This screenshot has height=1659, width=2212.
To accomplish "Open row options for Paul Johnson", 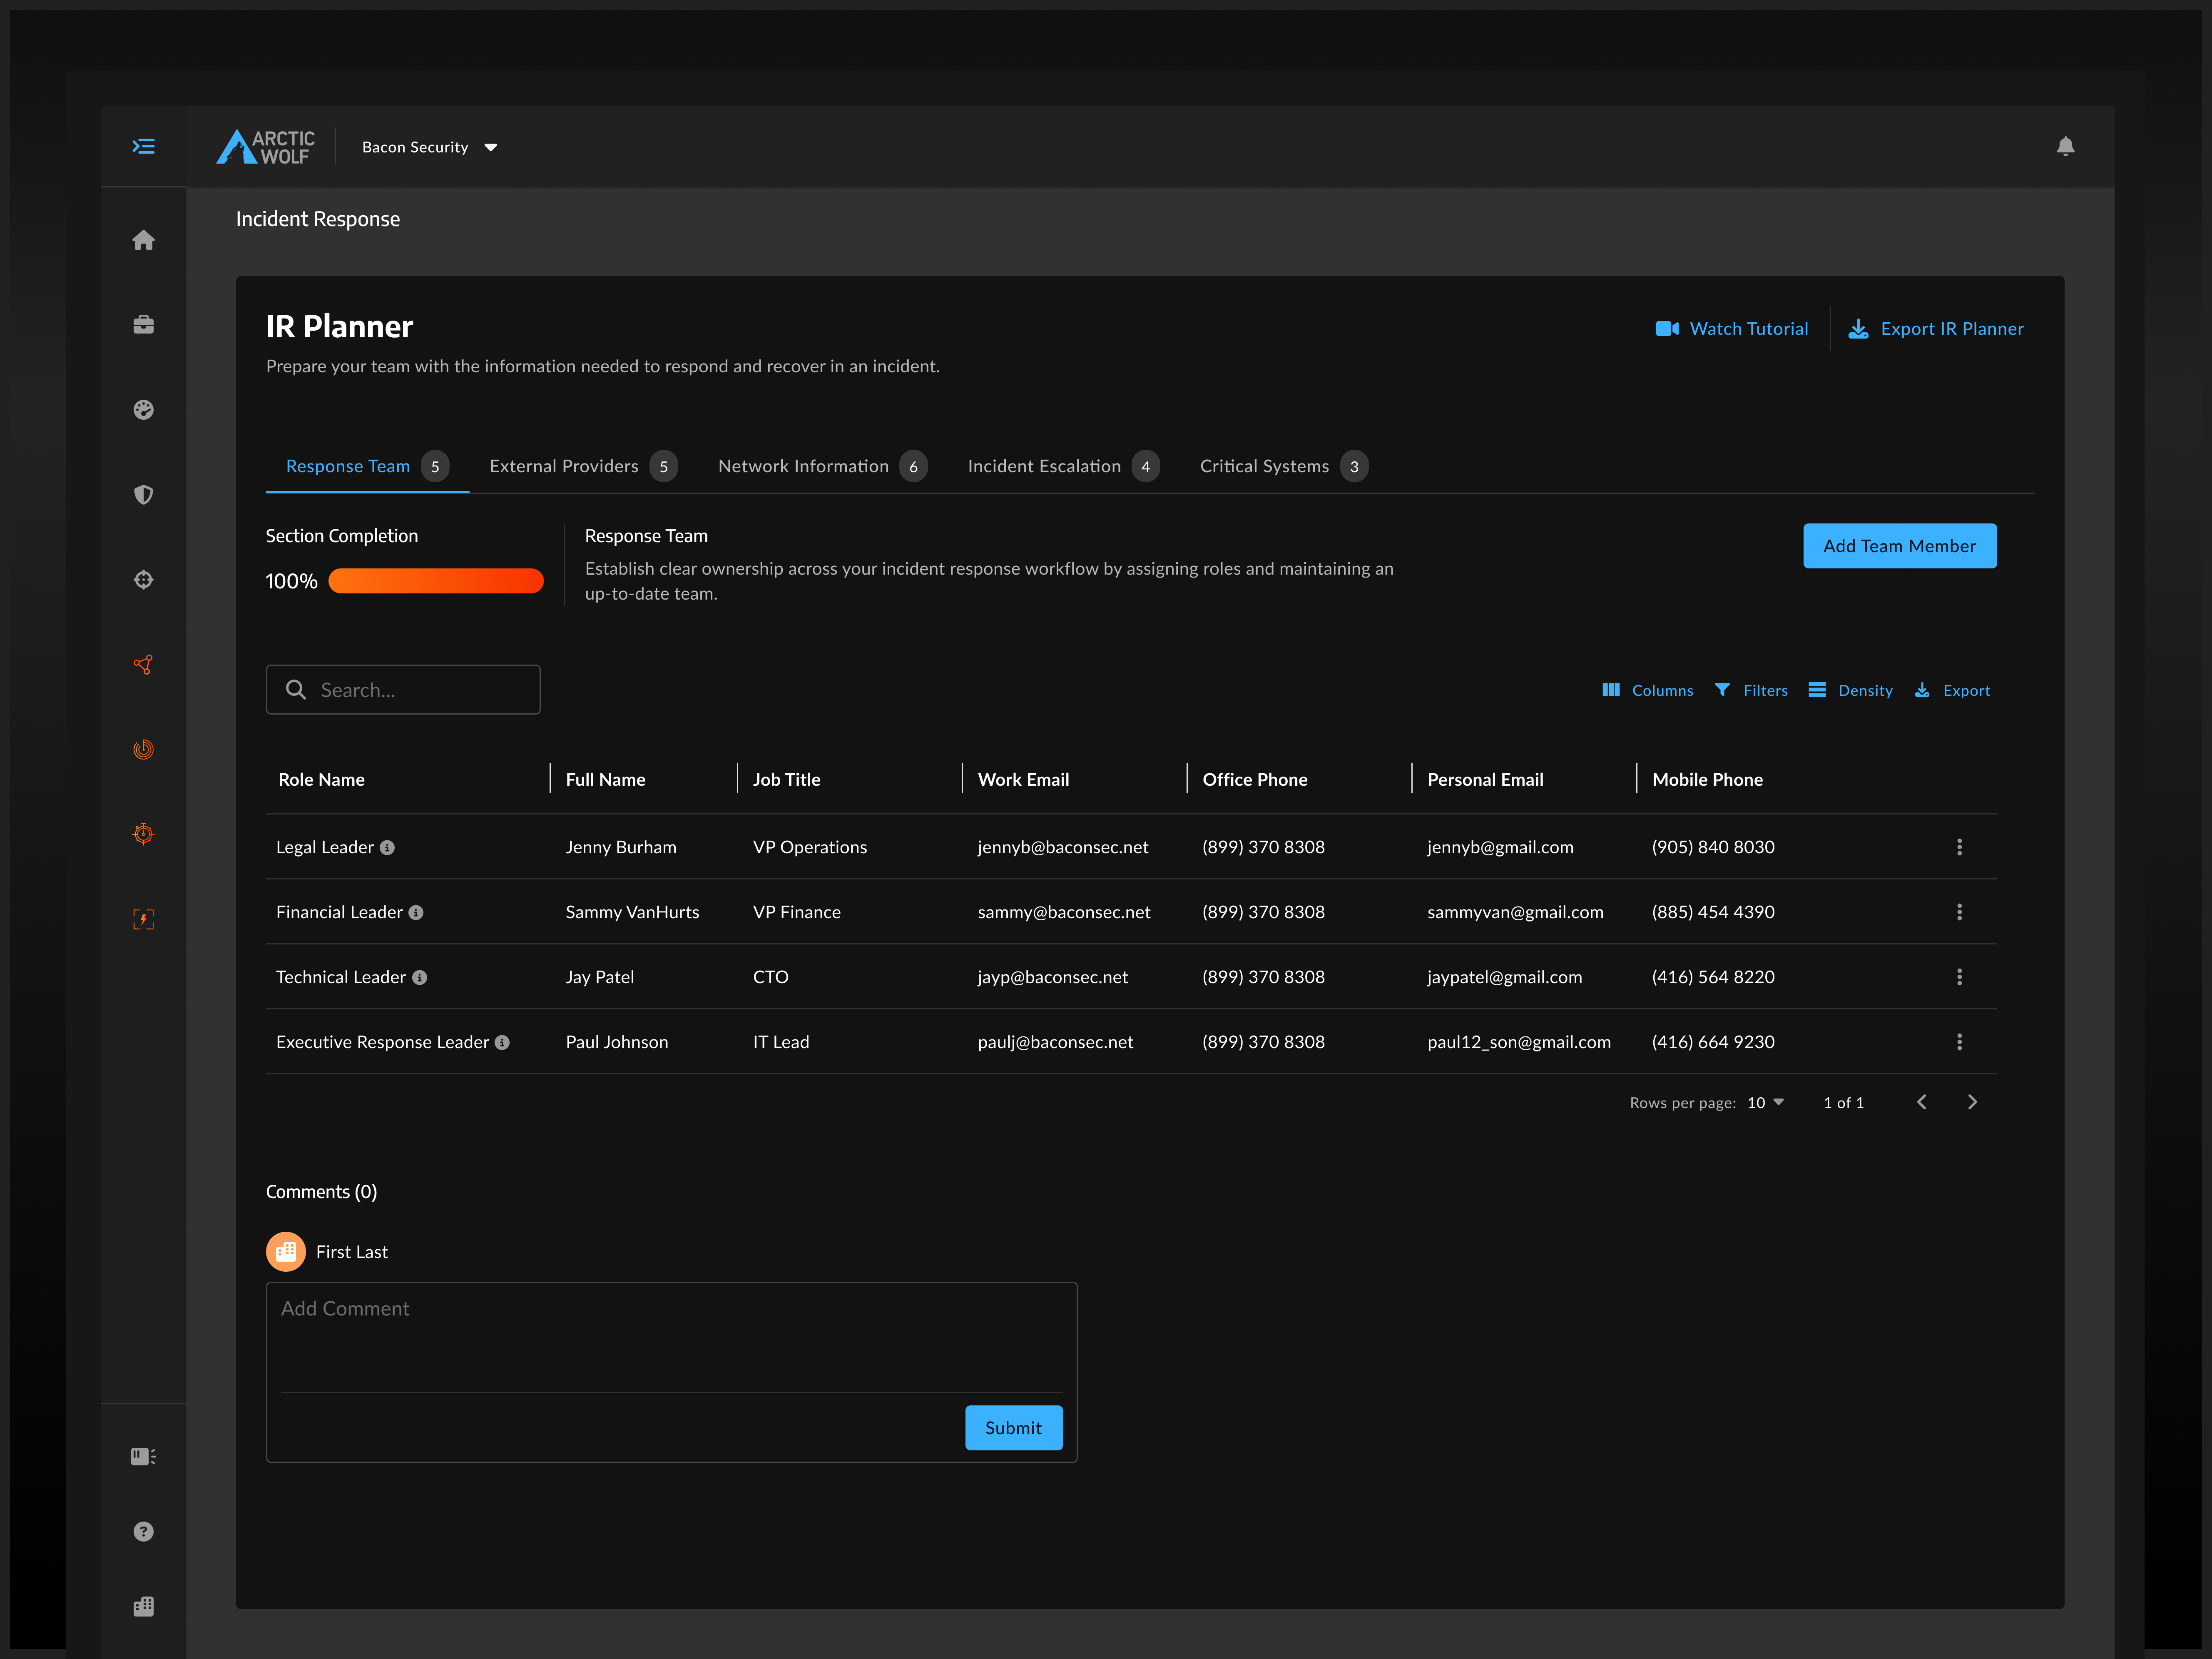I will [1959, 1042].
